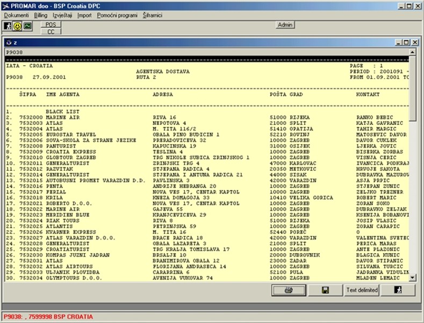Click the OLYMPTOURS D.O.O. agent entry

[74, 278]
